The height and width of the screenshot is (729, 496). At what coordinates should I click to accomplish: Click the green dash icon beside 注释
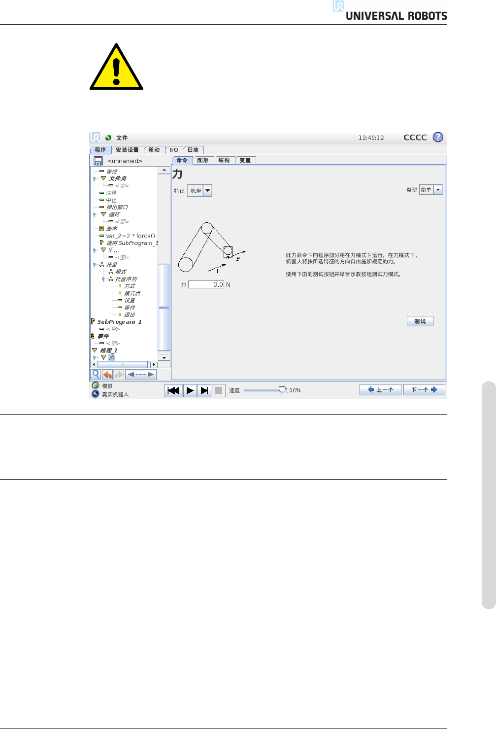(101, 193)
